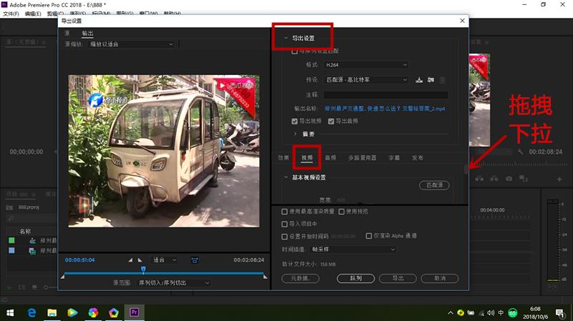
Task: Click the 匹配源 match source button
Action: tap(434, 185)
